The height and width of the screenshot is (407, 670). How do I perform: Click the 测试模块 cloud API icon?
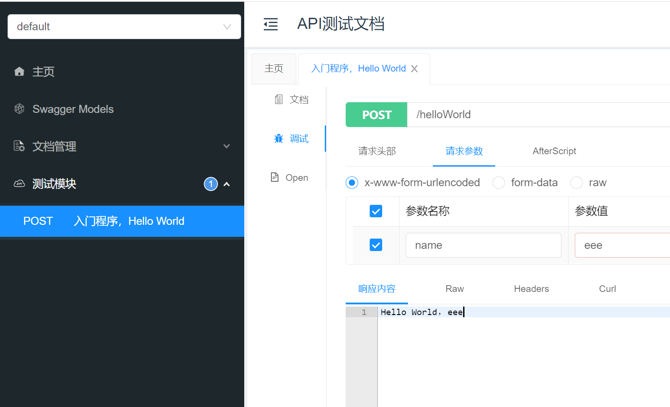(x=19, y=184)
